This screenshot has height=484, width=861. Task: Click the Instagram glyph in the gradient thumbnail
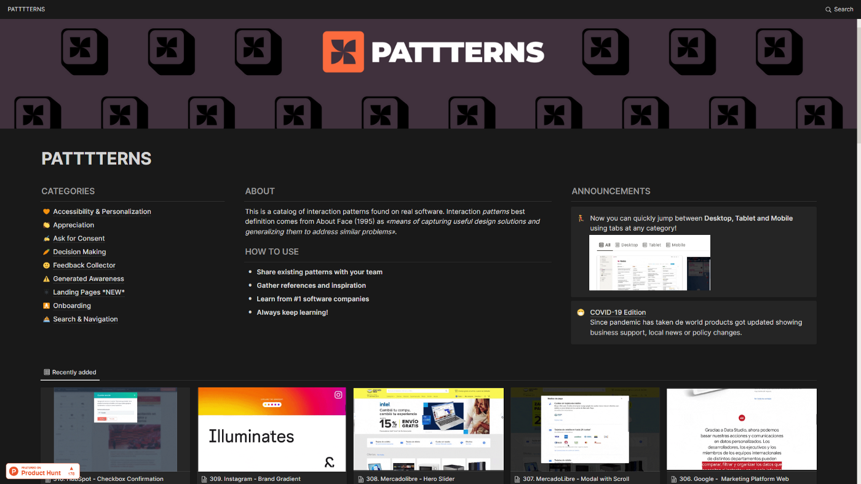click(338, 395)
